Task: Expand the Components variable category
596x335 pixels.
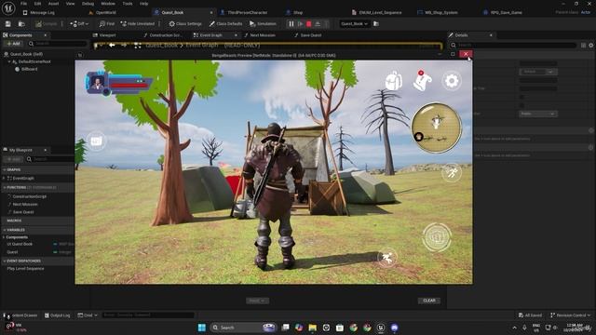Action: point(4,237)
